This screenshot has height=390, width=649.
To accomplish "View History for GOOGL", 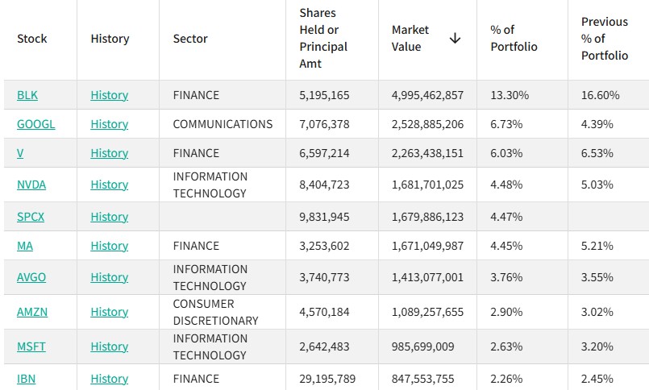I will pos(110,124).
